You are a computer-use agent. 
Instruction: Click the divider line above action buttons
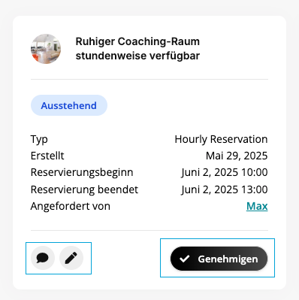click(149, 230)
